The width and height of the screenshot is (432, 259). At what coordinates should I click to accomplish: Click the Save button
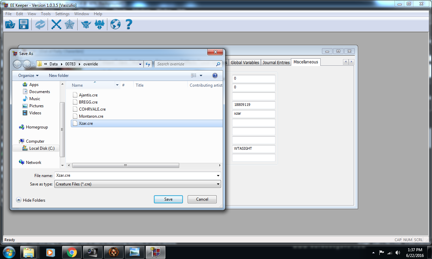click(168, 199)
